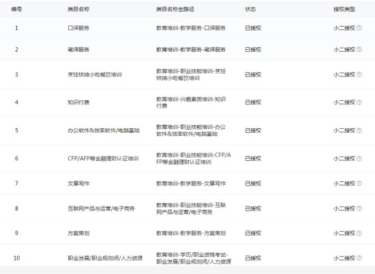Click the full path of 笔译服务

pos(191,50)
